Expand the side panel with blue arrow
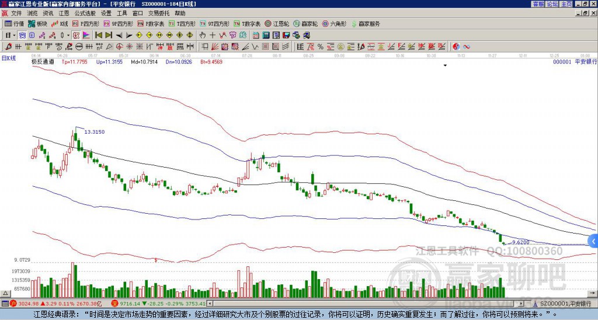598x320 pixels. click(593, 241)
